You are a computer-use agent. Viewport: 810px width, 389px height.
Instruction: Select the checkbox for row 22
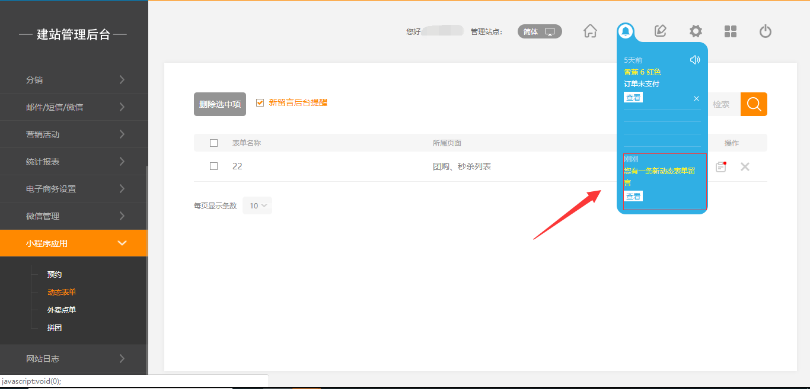(x=214, y=166)
